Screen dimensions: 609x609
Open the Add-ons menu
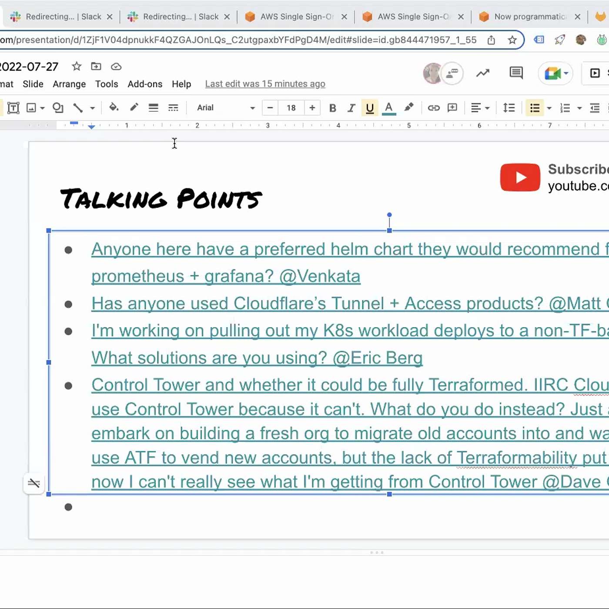coord(145,84)
